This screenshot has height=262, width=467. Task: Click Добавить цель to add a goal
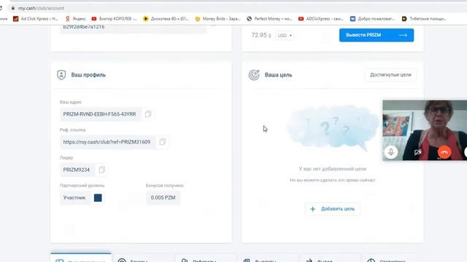coord(333,209)
